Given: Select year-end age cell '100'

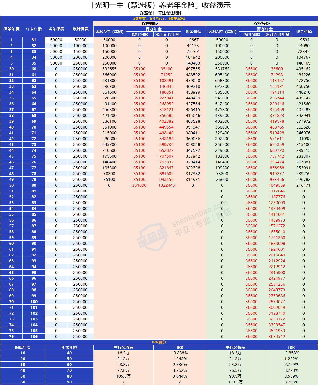Looking at the screenshot, I should (34, 302).
